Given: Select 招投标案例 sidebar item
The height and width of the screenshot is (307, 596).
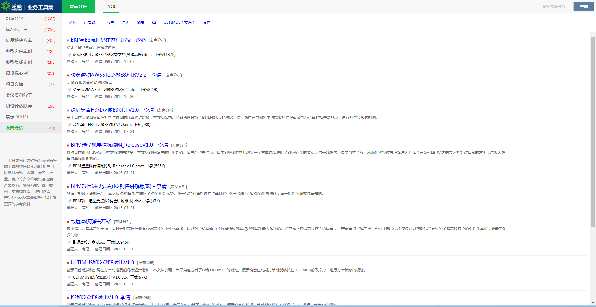Looking at the screenshot, I should click(x=31, y=73).
